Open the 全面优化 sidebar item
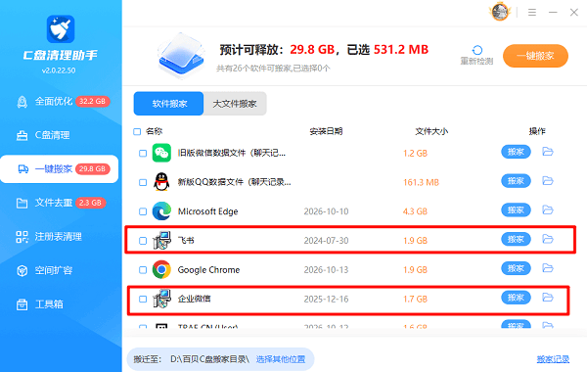The width and height of the screenshot is (587, 372). pos(60,102)
